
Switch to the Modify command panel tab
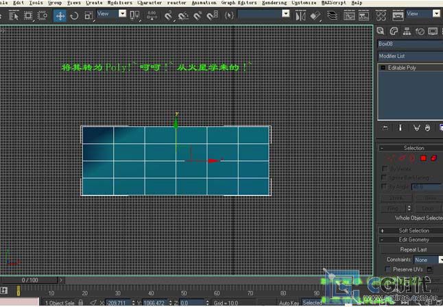click(394, 32)
